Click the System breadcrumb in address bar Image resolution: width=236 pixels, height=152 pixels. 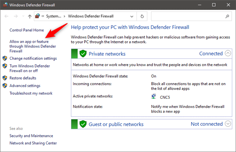point(54,16)
